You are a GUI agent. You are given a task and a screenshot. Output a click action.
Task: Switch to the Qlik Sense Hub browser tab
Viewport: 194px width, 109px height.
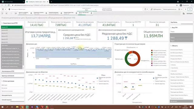tap(12, 2)
